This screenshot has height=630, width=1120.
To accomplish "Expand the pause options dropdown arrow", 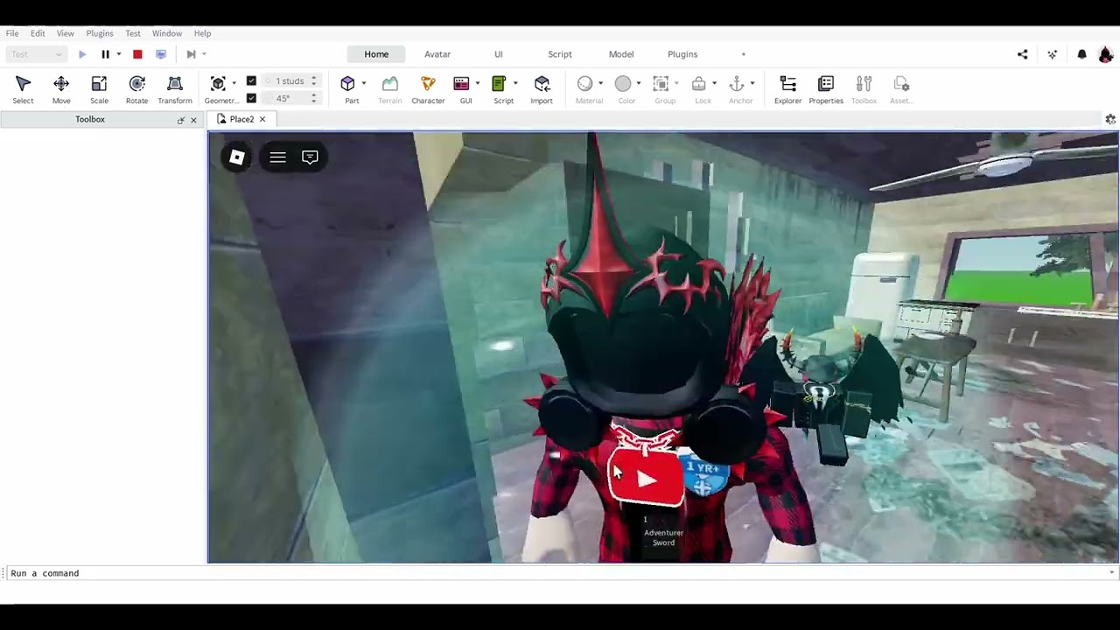I will point(118,54).
